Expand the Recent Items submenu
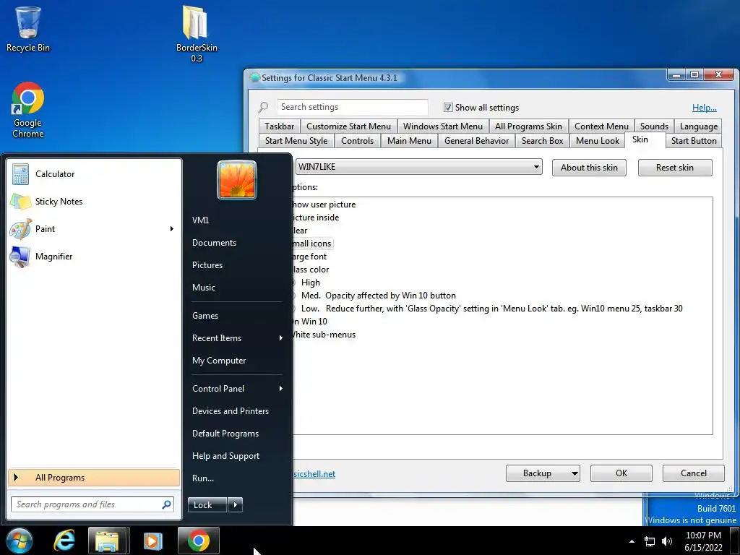Screen dimensions: 740x555 point(237,338)
